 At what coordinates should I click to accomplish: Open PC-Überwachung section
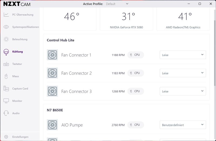click(23, 15)
